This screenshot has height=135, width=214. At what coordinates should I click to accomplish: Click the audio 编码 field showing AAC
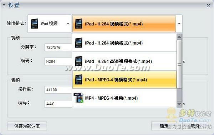coord(58,104)
